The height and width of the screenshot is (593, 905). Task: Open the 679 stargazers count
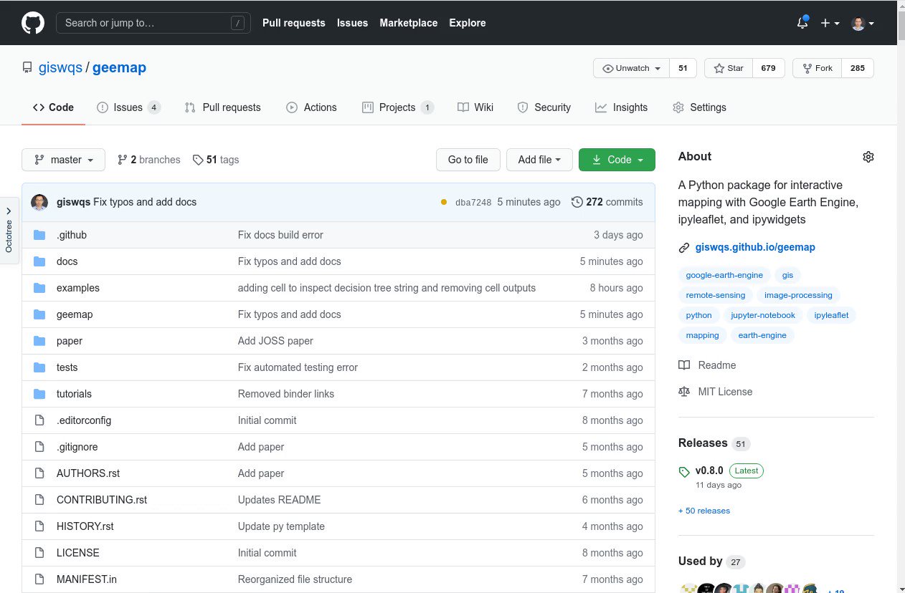click(768, 68)
